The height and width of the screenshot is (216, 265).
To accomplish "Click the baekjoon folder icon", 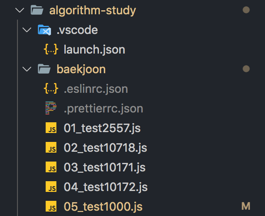I will [44, 69].
